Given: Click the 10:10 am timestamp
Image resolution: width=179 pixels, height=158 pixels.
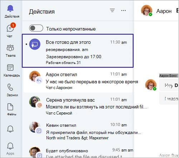Looking at the screenshot, I should coord(118,125).
